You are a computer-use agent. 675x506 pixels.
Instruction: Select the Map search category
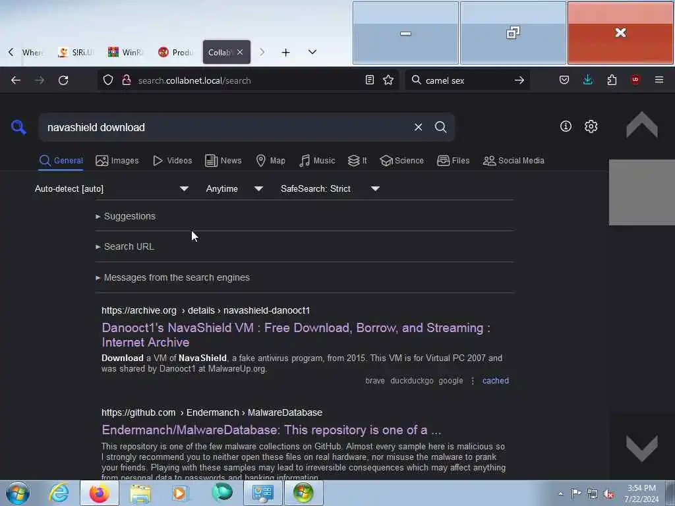270,161
